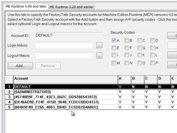
Task: Click browse button next to Logout Macro
Action: coord(99,56)
